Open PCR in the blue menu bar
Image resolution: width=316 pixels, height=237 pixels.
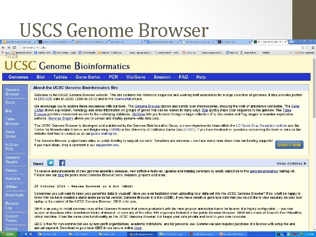113,77
